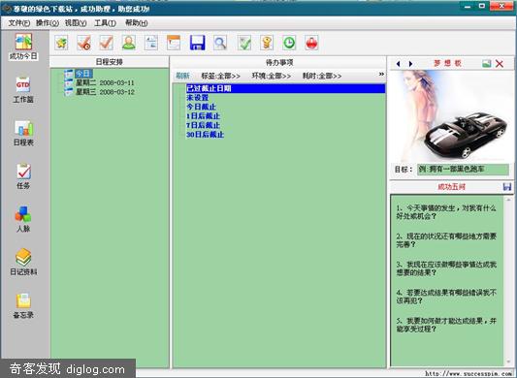Open the 人脉 sidebar section

(23, 219)
